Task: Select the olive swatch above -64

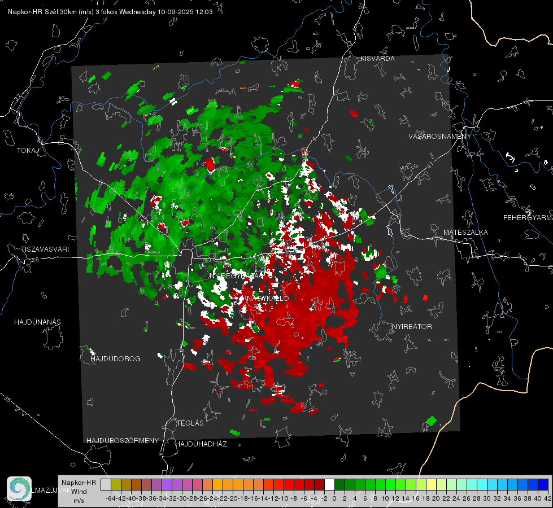Action: (116, 484)
